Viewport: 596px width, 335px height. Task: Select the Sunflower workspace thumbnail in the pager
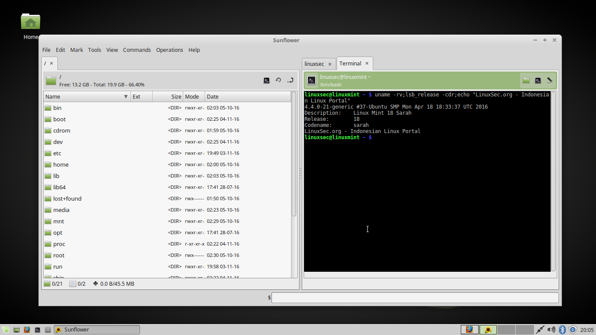(x=488, y=330)
